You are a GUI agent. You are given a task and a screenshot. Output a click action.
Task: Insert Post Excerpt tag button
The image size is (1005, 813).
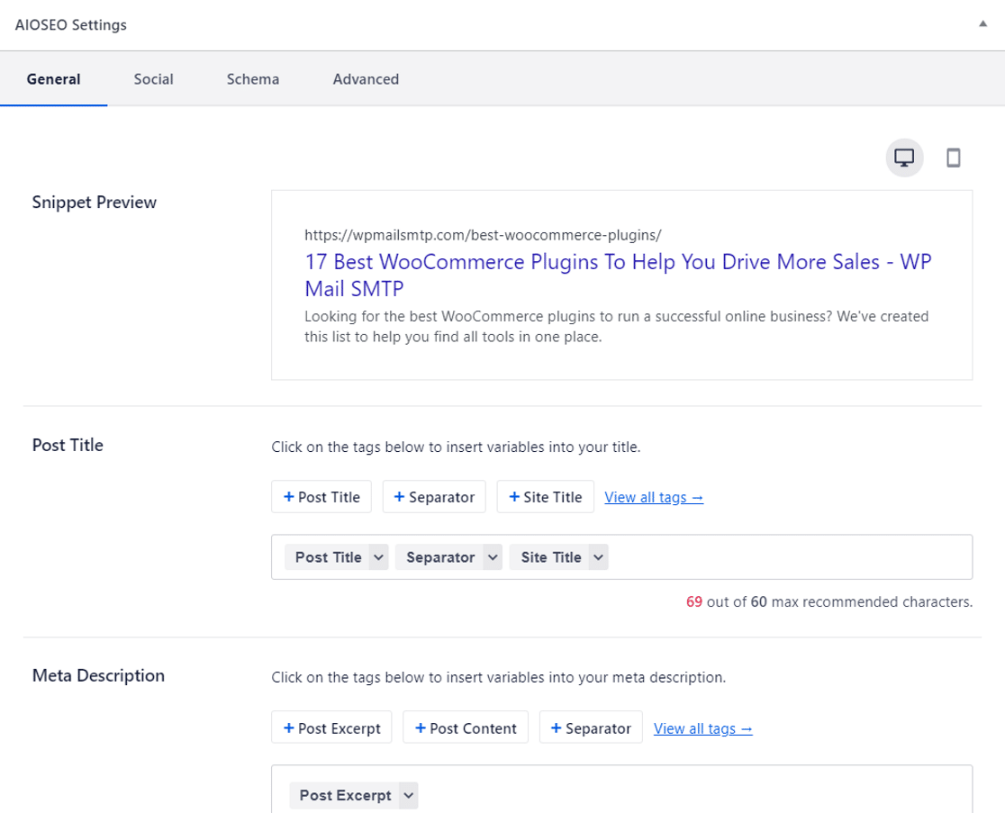click(x=331, y=728)
